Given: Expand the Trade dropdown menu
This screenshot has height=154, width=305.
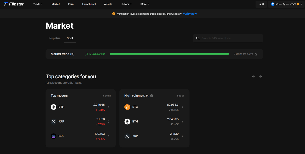Looking at the screenshot, I should coord(38,4).
